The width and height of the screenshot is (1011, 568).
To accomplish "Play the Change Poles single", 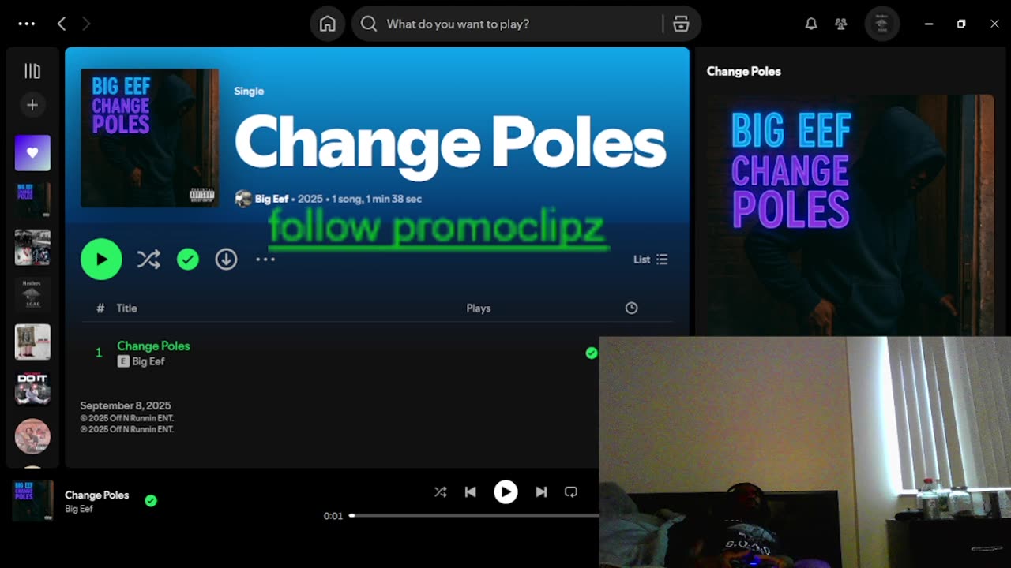I will point(101,259).
